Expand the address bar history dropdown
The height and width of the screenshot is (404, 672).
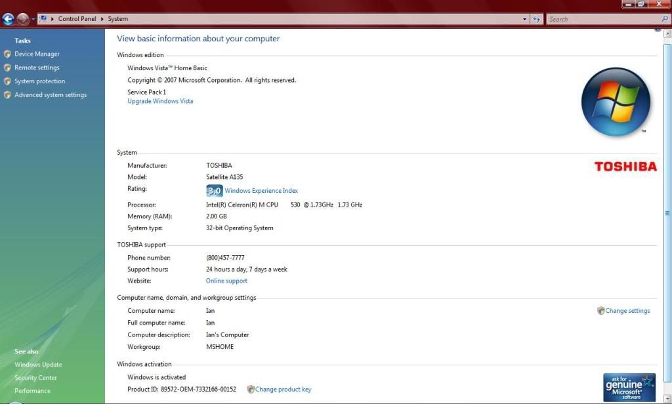click(x=524, y=19)
